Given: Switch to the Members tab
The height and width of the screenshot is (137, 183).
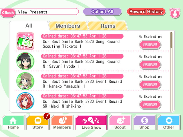Looking at the screenshot, I should (x=68, y=26).
